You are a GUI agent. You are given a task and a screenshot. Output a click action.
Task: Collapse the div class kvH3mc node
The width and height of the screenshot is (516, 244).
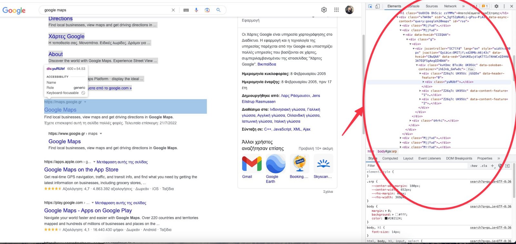(x=417, y=65)
